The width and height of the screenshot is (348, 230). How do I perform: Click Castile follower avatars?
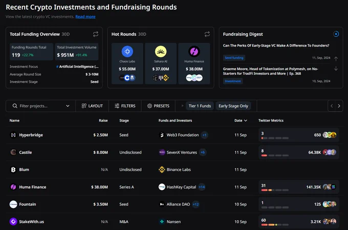330,152
